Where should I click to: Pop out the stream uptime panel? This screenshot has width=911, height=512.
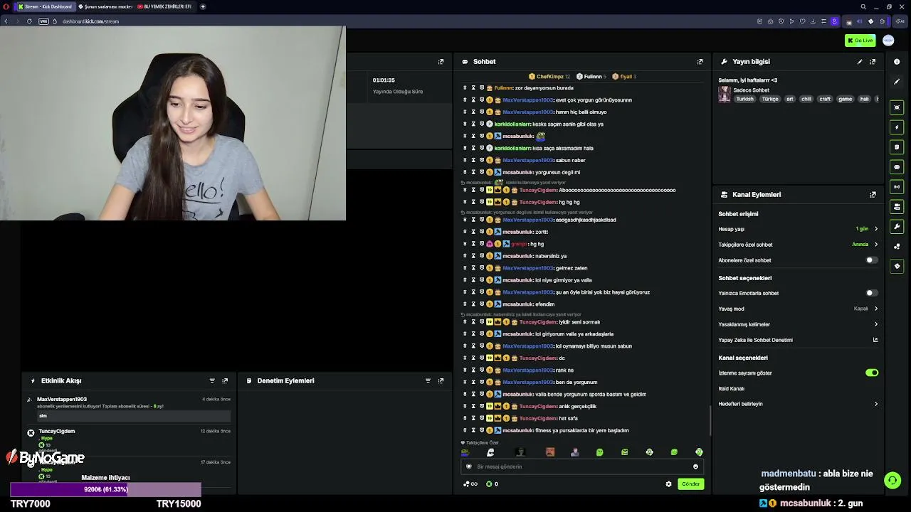pyautogui.click(x=441, y=62)
